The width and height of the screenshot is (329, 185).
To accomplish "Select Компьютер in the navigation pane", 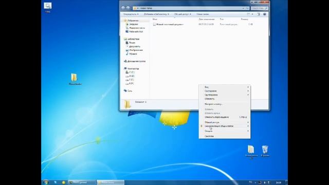I will pos(132,68).
